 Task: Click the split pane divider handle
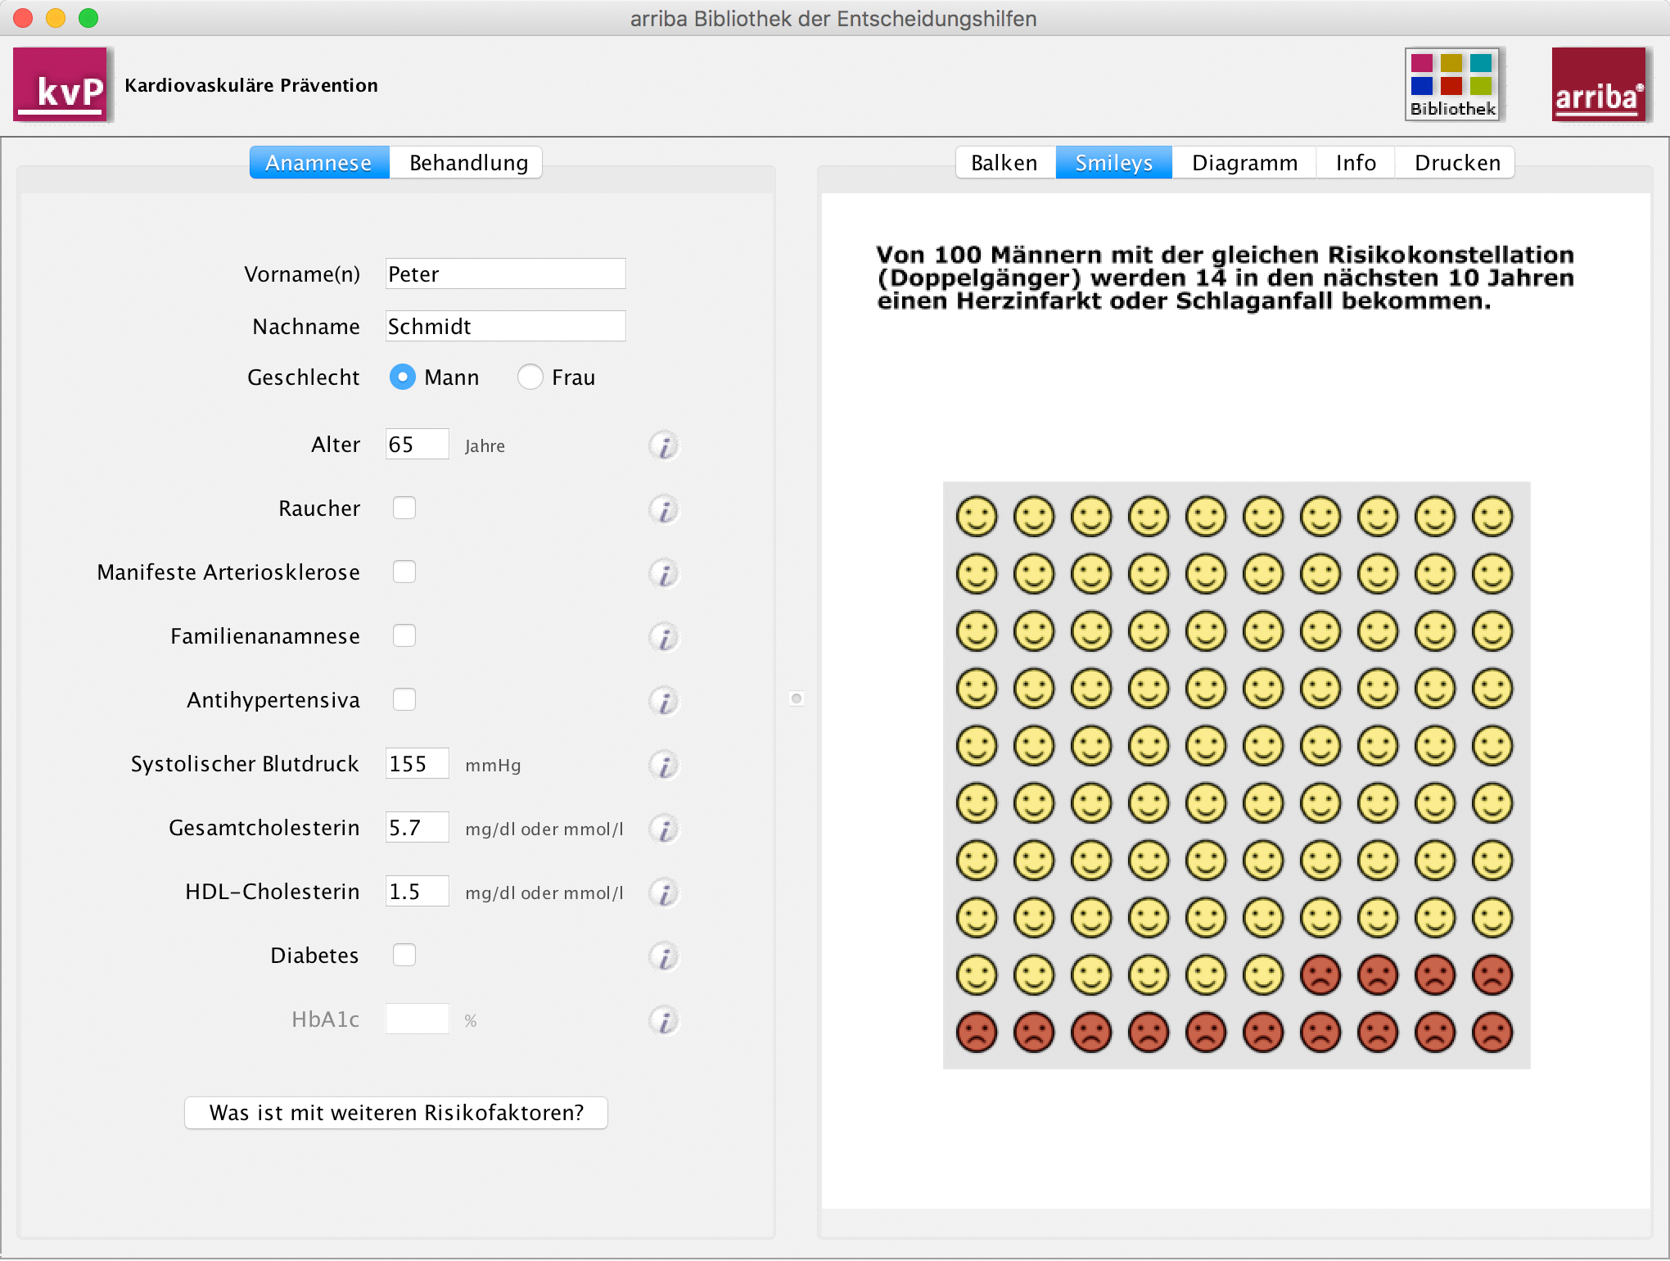point(797,698)
